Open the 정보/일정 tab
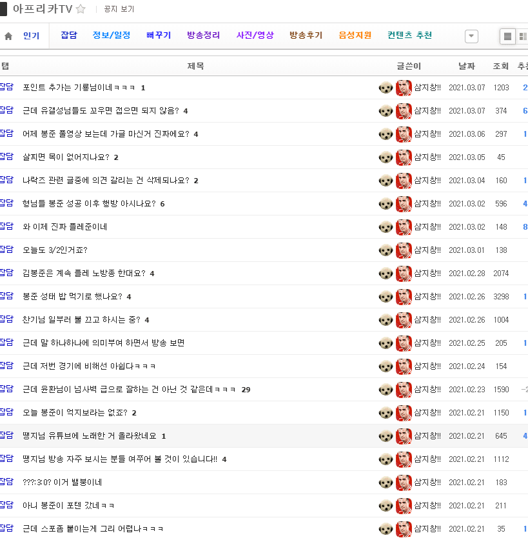Screen dimensions: 528x540 click(111, 35)
